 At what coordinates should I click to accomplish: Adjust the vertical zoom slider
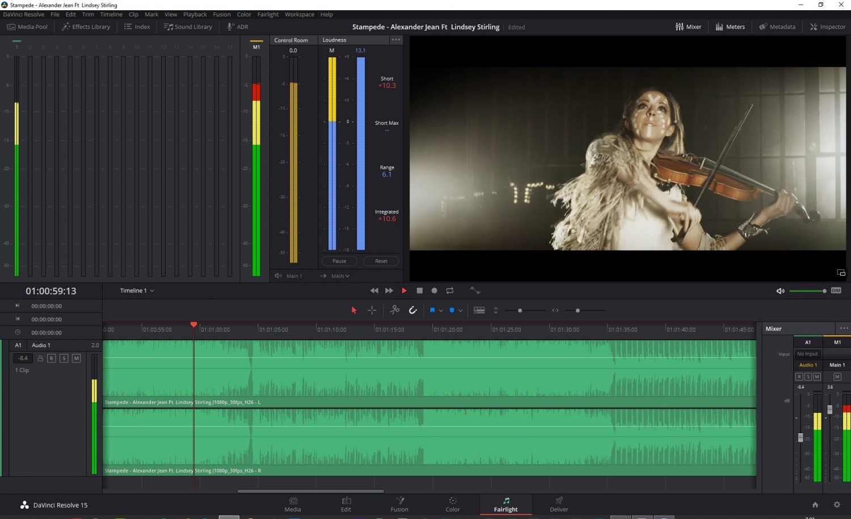tap(520, 310)
